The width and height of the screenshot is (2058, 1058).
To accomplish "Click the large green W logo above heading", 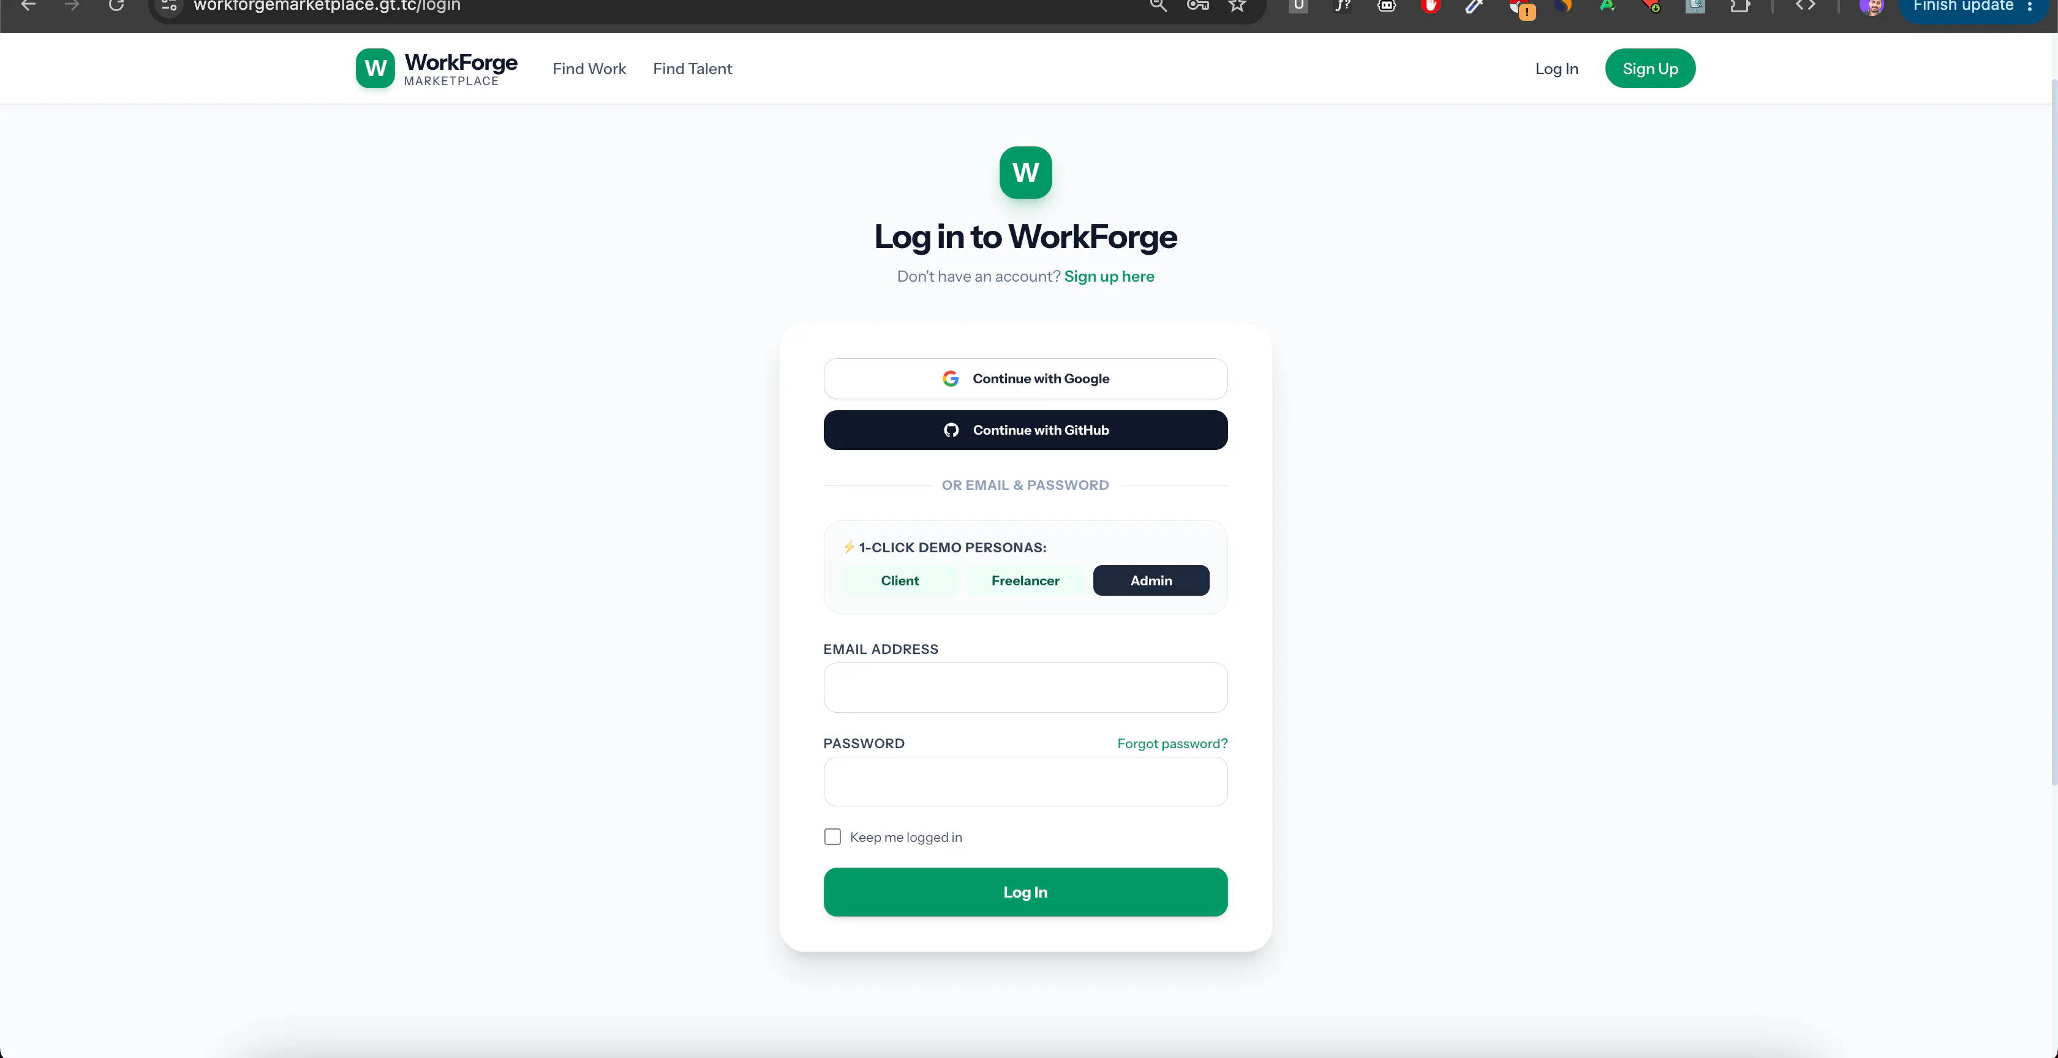I will (x=1026, y=173).
